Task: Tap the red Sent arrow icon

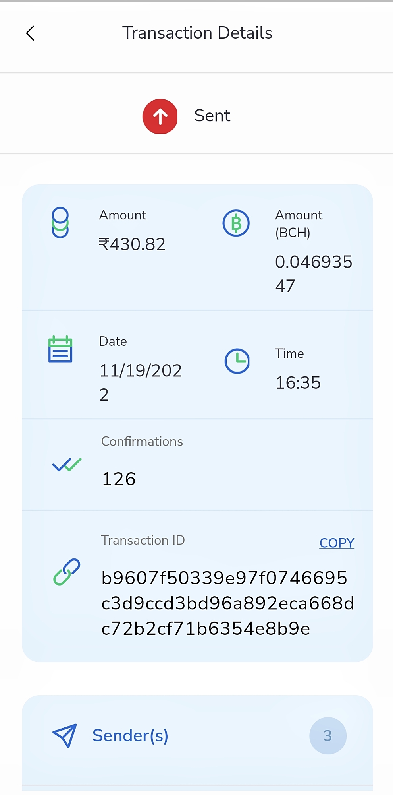Action: 160,116
